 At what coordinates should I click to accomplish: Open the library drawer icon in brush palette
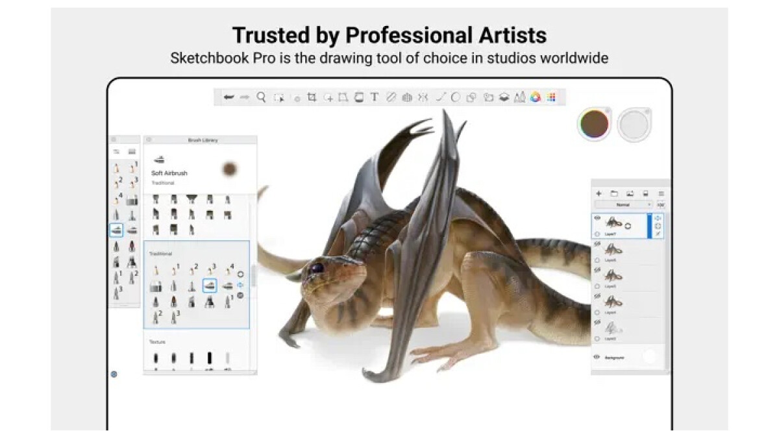[132, 151]
